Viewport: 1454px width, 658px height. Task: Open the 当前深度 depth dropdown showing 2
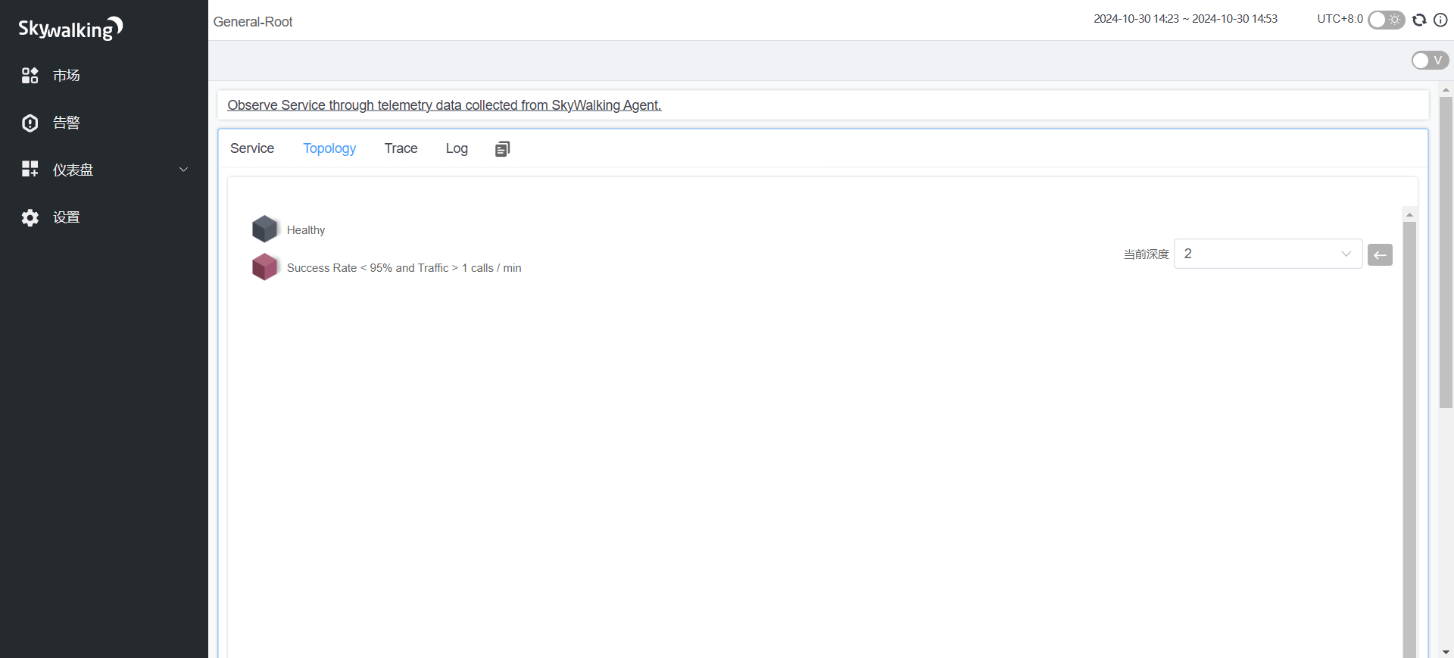(x=1268, y=254)
